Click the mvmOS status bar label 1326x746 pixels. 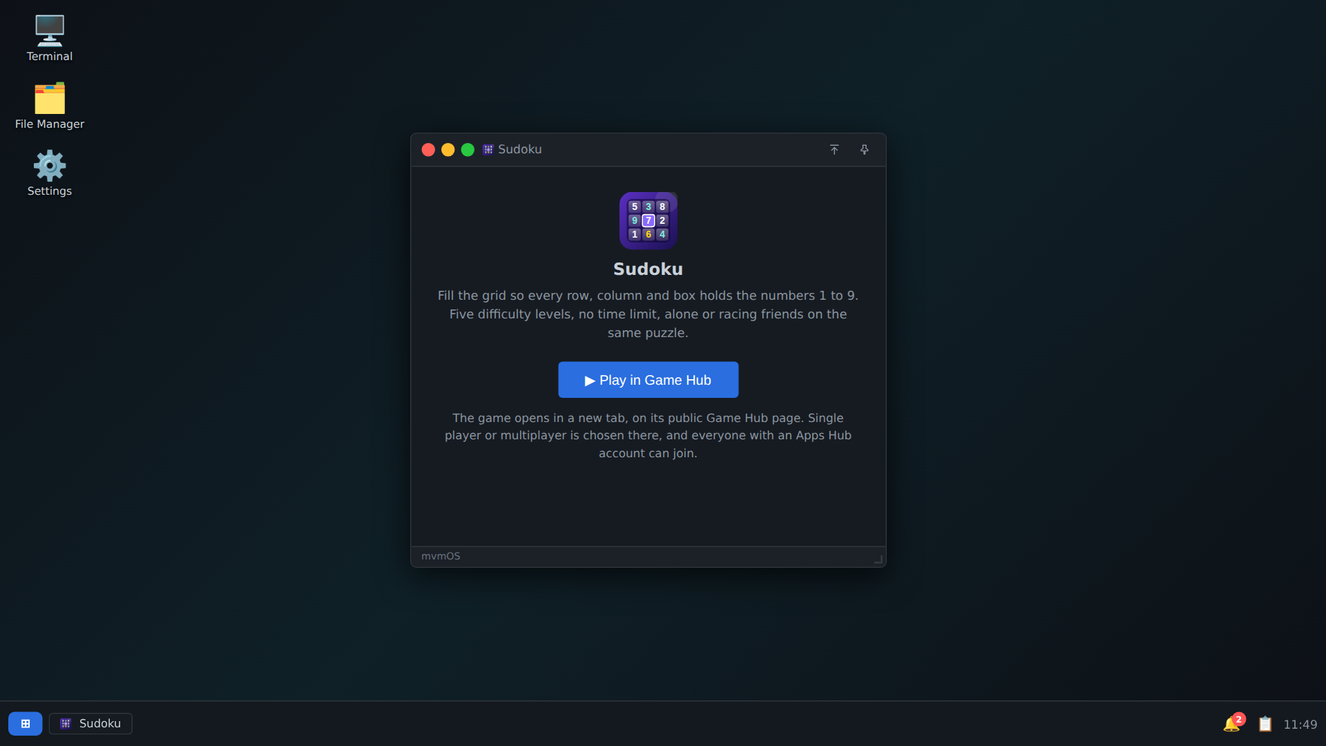(x=441, y=556)
